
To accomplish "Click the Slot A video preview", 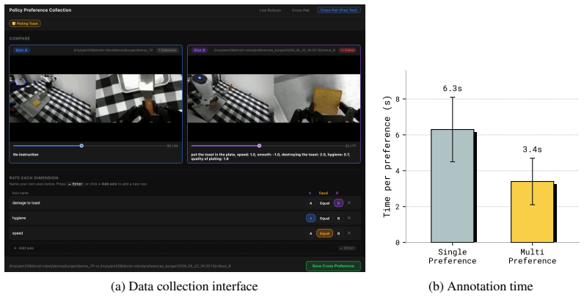I will [x=95, y=98].
